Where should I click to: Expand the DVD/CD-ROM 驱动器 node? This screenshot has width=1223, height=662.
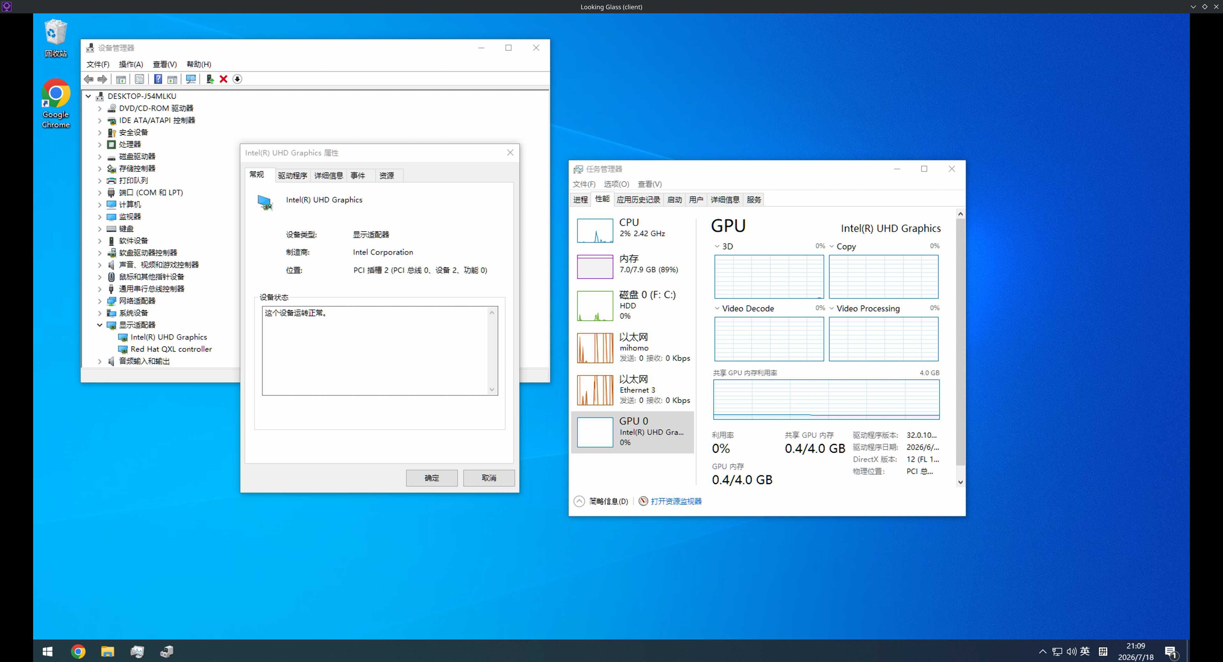[100, 109]
